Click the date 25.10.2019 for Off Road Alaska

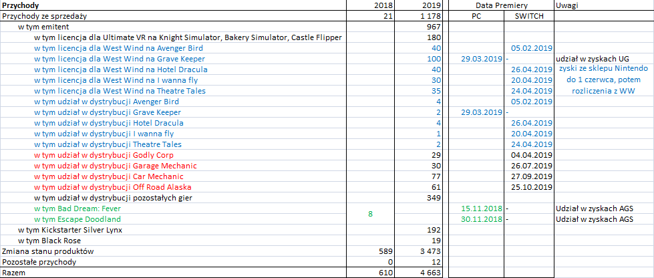(x=532, y=187)
